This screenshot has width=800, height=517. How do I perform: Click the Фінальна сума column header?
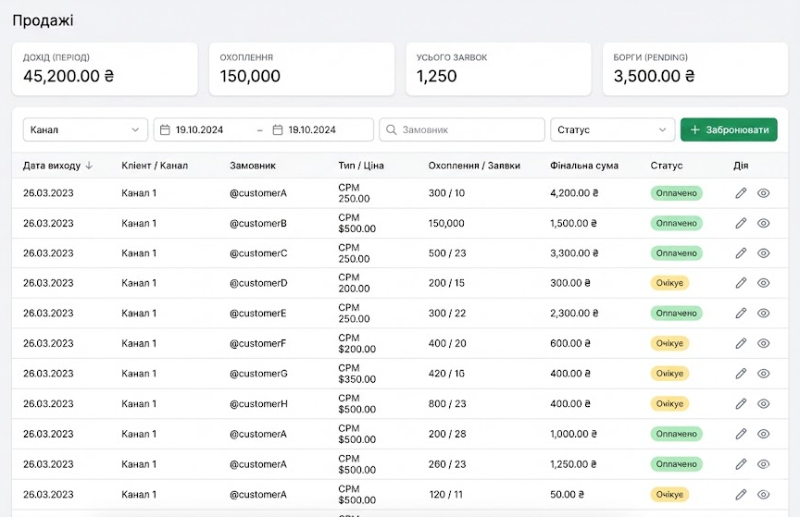pyautogui.click(x=583, y=166)
